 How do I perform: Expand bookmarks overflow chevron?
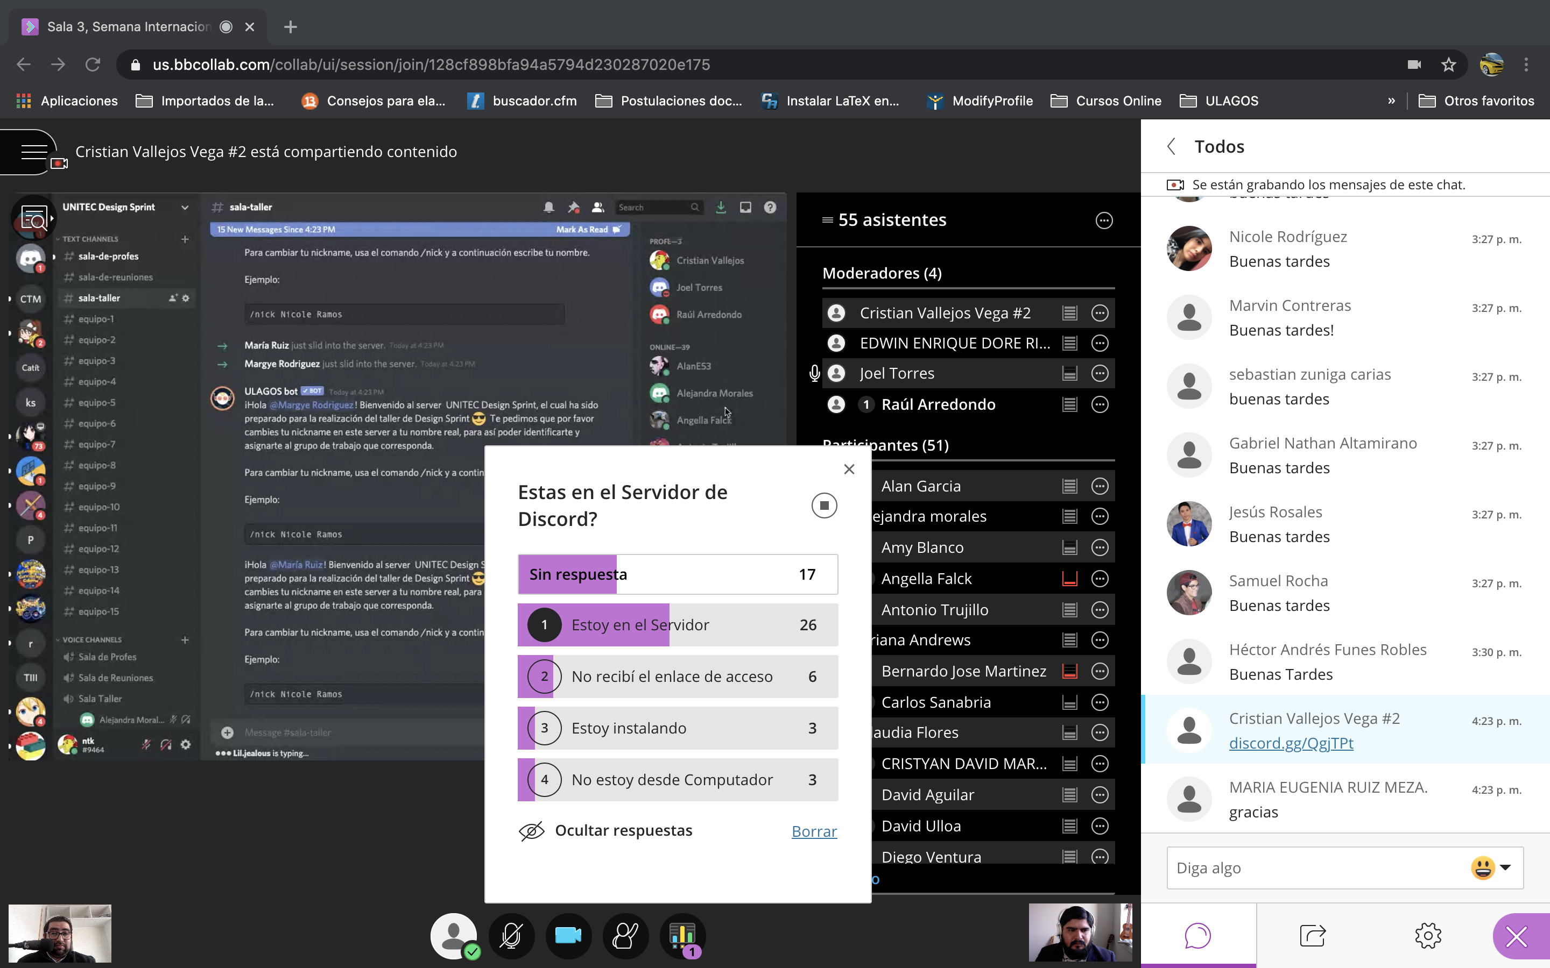coord(1391,101)
